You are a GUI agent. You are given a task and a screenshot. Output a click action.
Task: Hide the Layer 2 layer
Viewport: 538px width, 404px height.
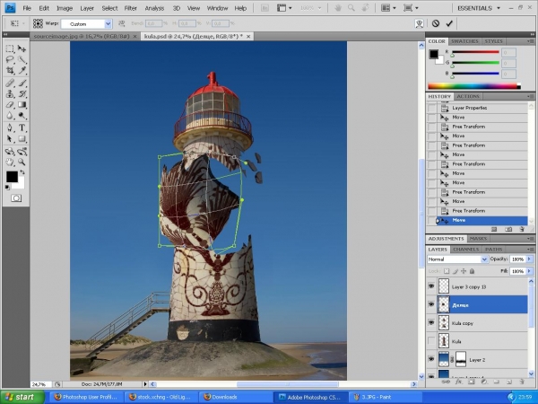[431, 359]
